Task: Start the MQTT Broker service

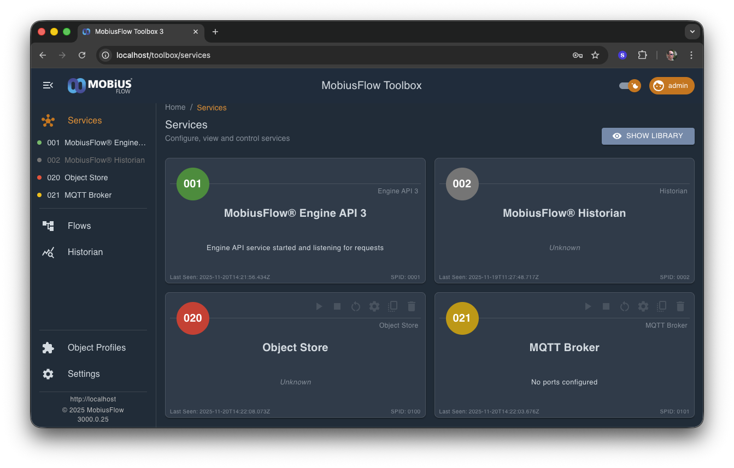Action: [588, 306]
